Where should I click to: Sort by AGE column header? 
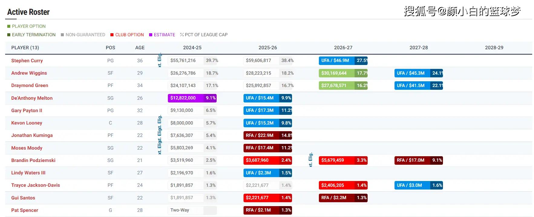(x=140, y=48)
